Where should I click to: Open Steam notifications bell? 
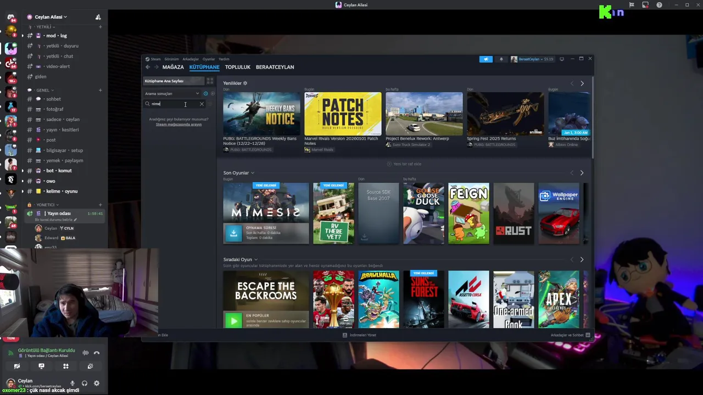(501, 59)
